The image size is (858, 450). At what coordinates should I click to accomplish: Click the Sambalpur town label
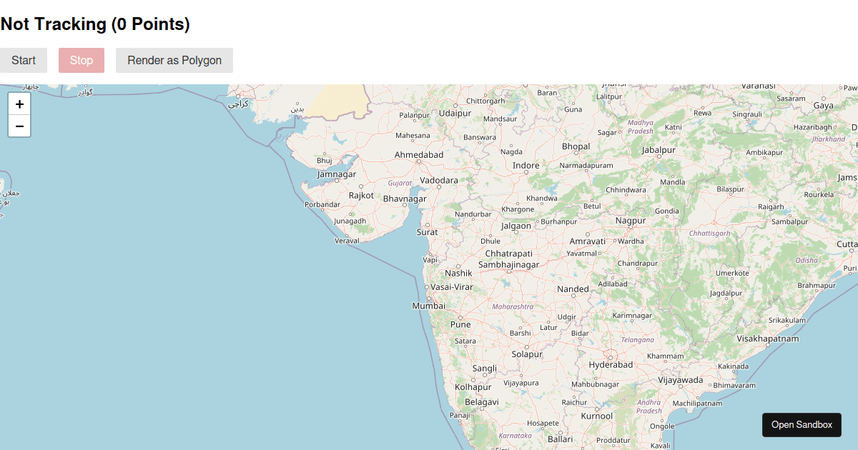pyautogui.click(x=789, y=221)
